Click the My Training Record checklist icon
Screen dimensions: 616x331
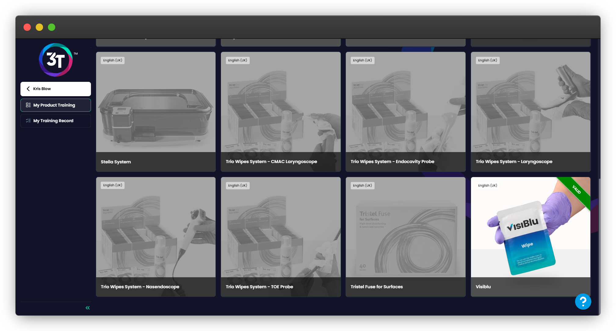pyautogui.click(x=28, y=121)
